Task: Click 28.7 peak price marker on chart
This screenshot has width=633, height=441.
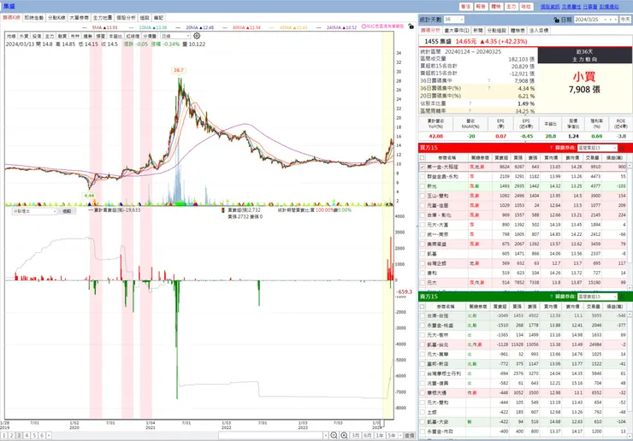Action: pos(179,70)
